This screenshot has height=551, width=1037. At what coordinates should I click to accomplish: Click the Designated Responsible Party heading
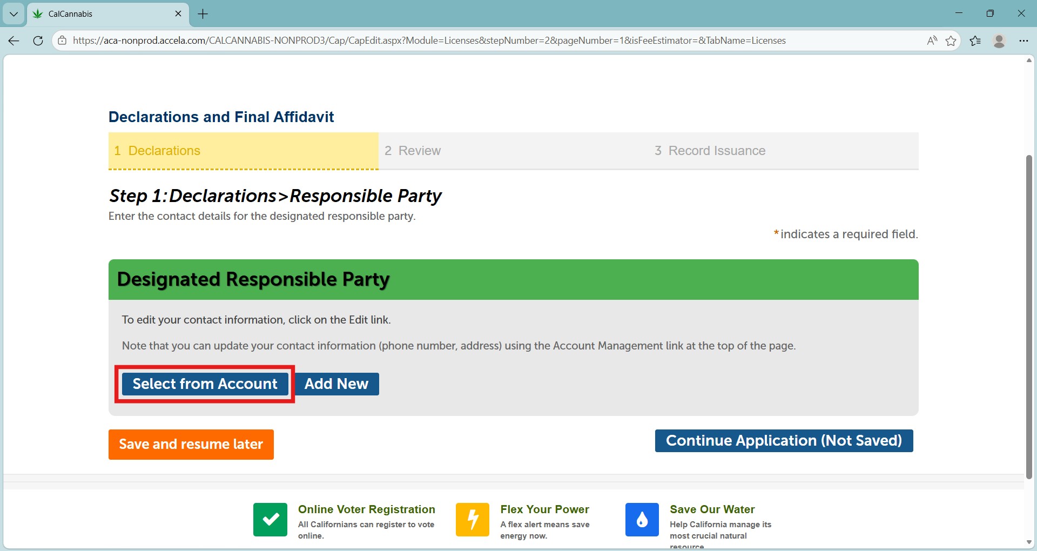253,279
